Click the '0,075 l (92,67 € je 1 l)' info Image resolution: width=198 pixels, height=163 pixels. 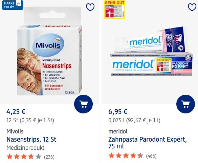[134, 120]
